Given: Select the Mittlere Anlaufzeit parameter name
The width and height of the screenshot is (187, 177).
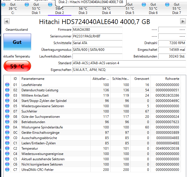Looking at the screenshot, I should (x=35, y=95).
